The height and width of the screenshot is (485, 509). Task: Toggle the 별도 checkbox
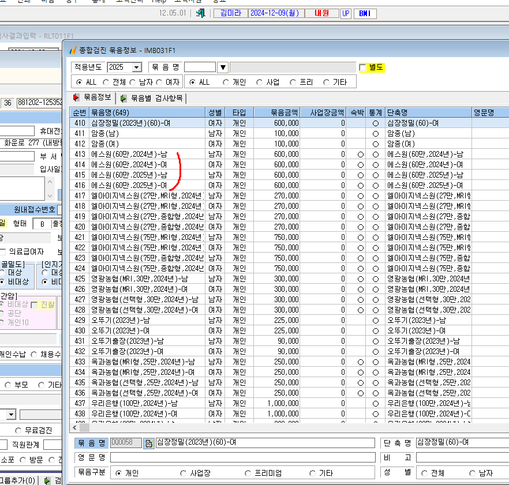[362, 67]
